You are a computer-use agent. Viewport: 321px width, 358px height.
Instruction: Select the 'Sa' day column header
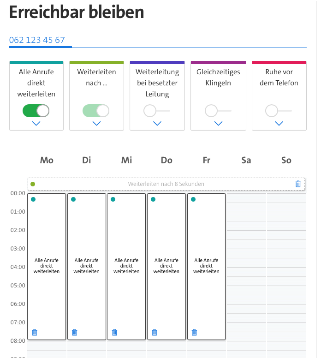(x=246, y=160)
